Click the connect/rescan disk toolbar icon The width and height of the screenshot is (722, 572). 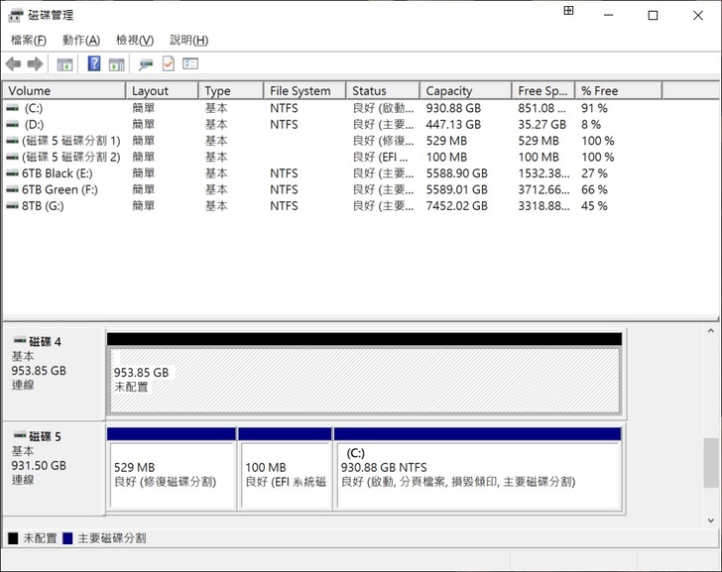coord(146,64)
